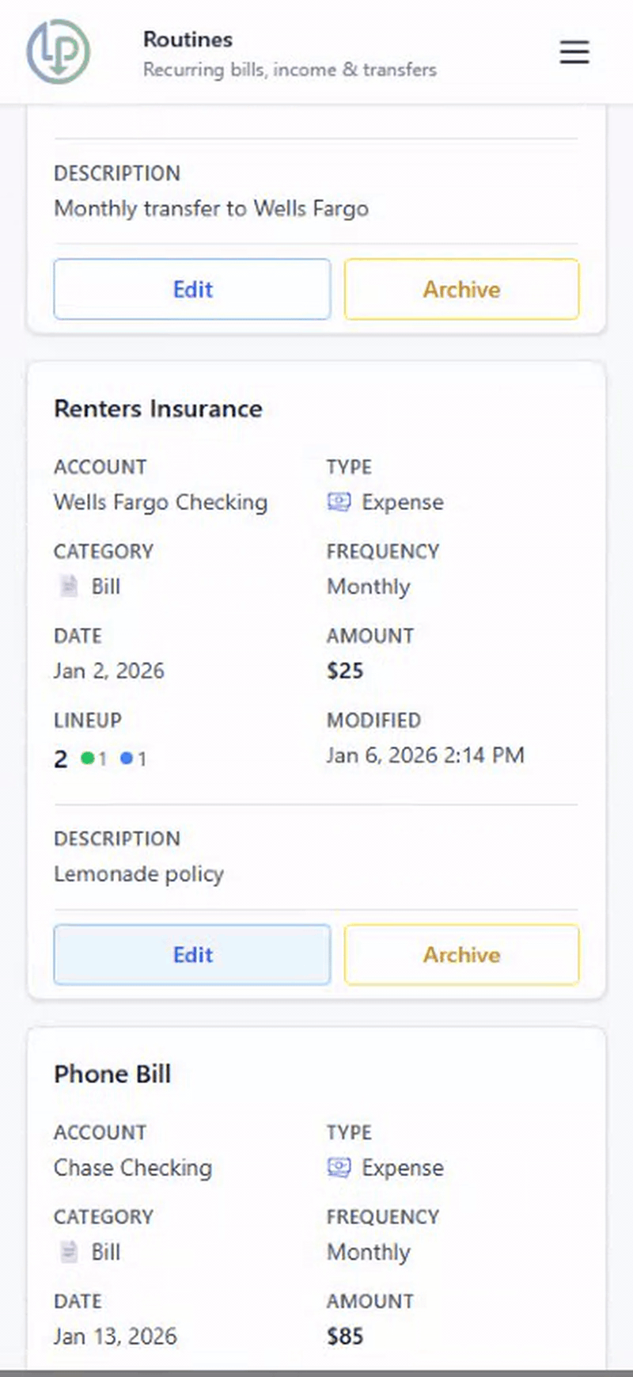
Task: Select the Phone Bill card title
Action: [x=112, y=1075]
